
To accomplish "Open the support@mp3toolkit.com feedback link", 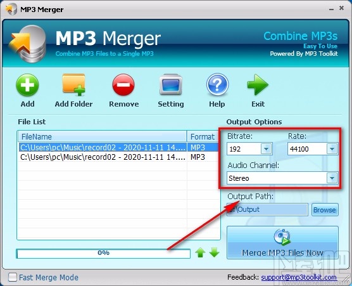I will click(299, 277).
